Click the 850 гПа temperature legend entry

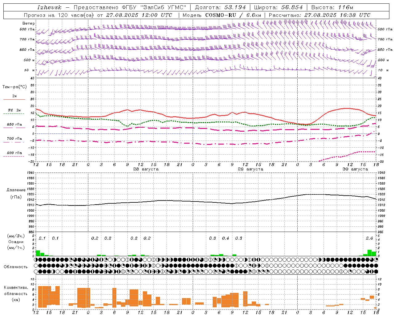click(14, 125)
